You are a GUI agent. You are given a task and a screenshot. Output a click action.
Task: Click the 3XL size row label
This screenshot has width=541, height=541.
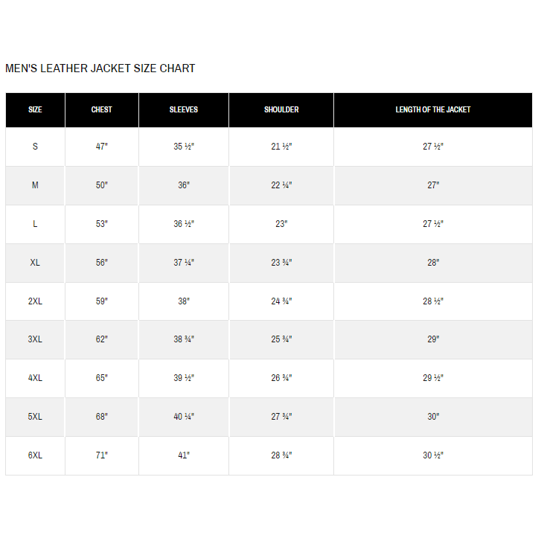coord(35,339)
